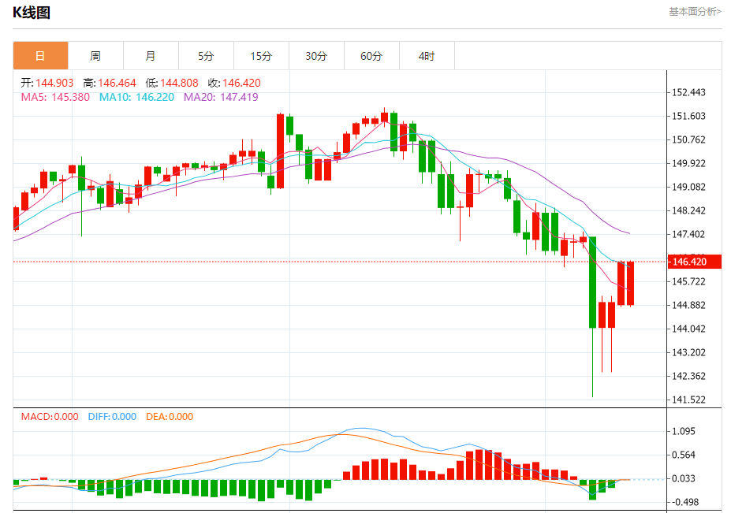
Task: Click the 149.082 price axis label
Action: 688,187
